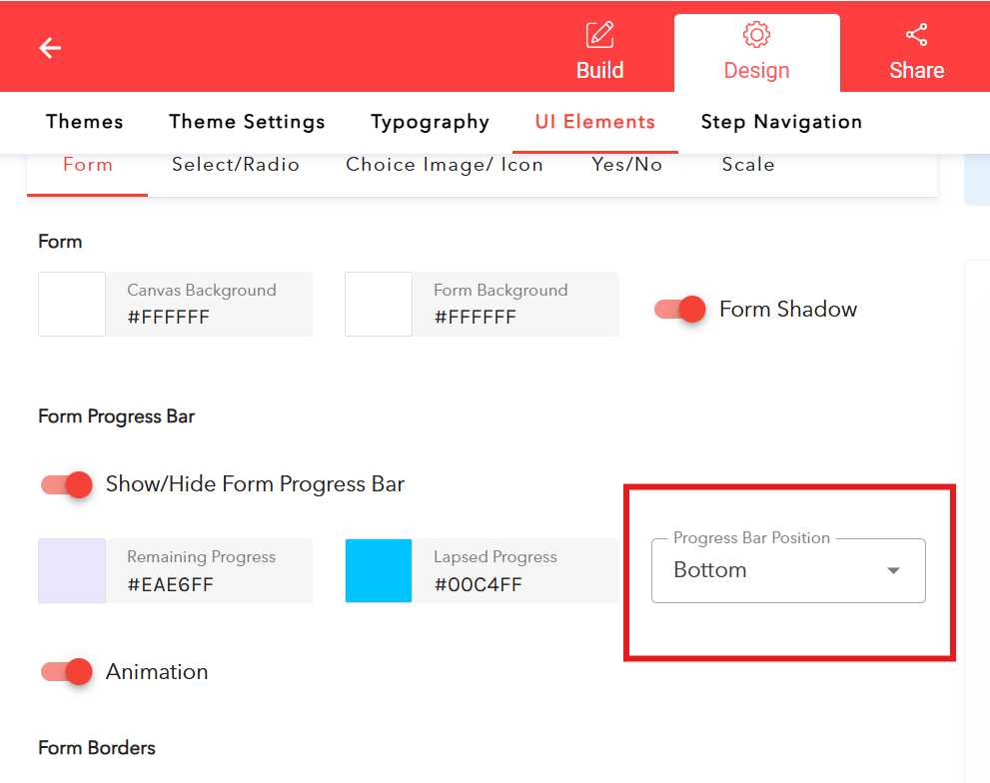This screenshot has width=990, height=783.
Task: Open the Progress Bar Position dropdown arrow
Action: 892,570
